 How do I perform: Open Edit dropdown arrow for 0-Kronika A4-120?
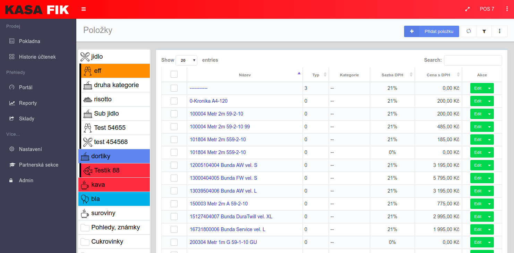(x=489, y=101)
